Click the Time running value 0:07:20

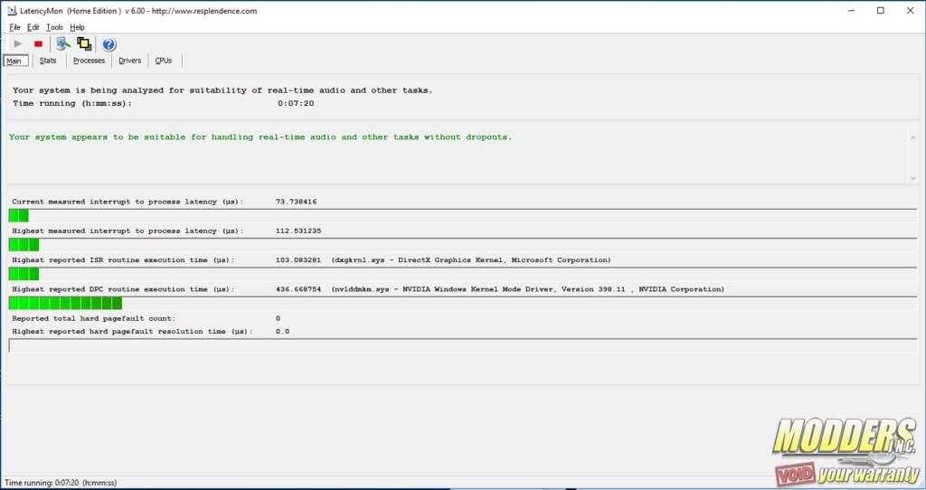(x=296, y=103)
